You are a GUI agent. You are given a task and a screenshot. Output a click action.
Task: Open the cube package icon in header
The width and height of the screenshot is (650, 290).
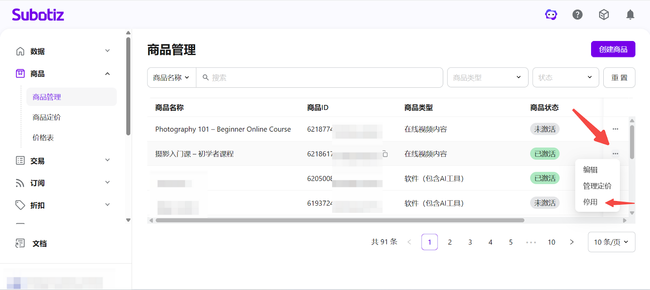(x=604, y=15)
